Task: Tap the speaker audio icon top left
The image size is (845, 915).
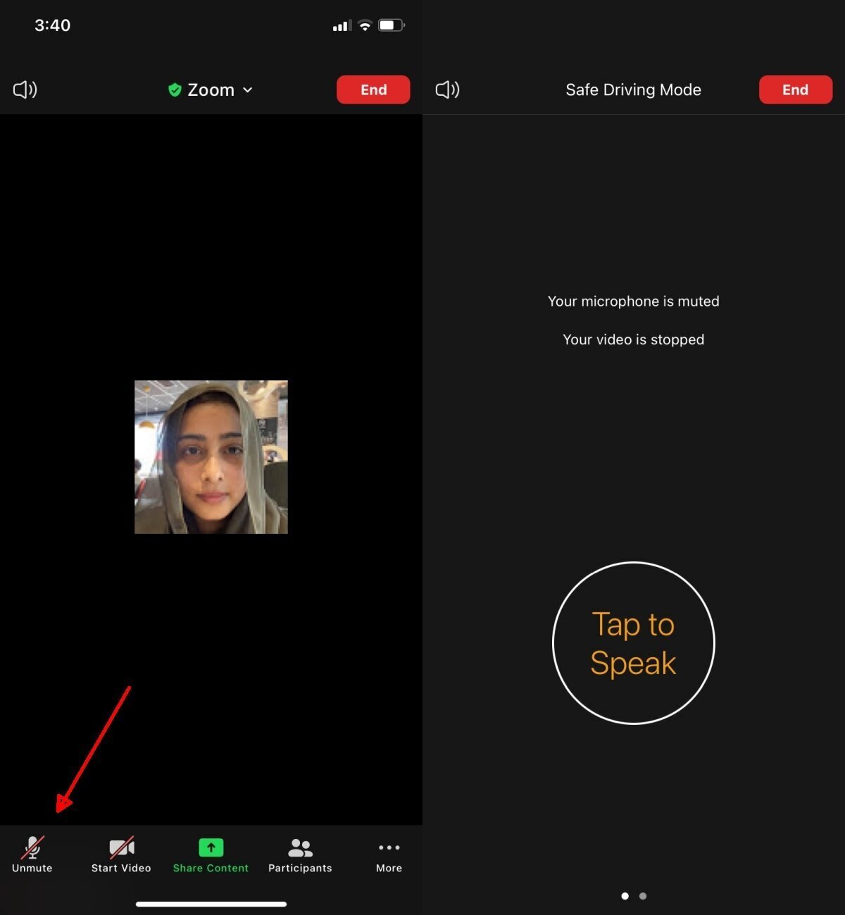Action: [25, 89]
